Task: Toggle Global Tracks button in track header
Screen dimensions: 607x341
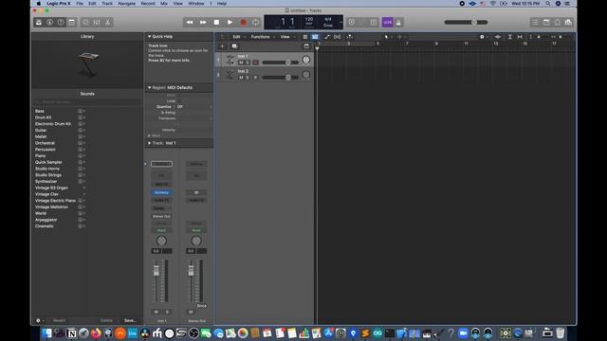Action: [x=306, y=46]
